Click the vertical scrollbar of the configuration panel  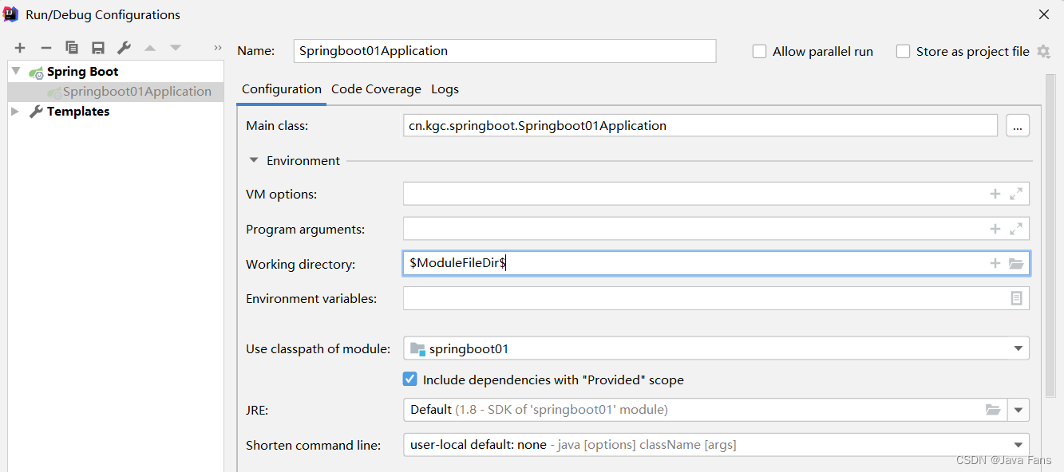[x=1050, y=236]
